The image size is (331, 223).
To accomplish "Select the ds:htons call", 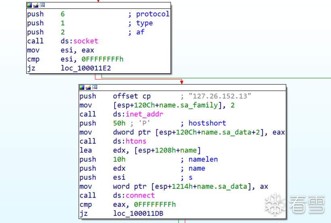I will click(x=129, y=141).
